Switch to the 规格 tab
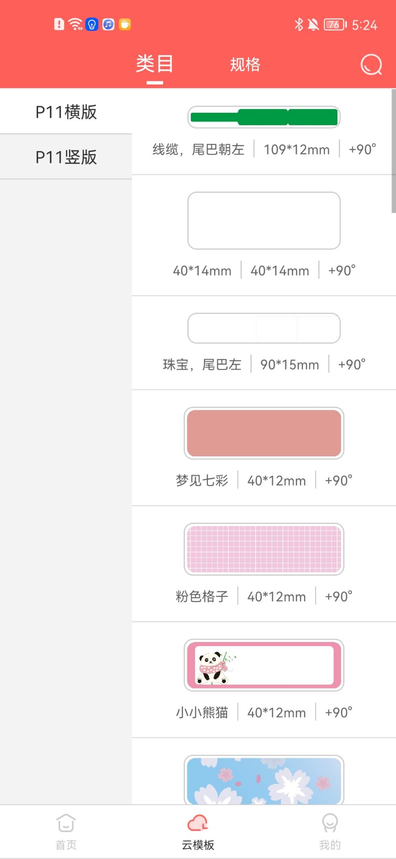This screenshot has height=859, width=396. [x=245, y=64]
